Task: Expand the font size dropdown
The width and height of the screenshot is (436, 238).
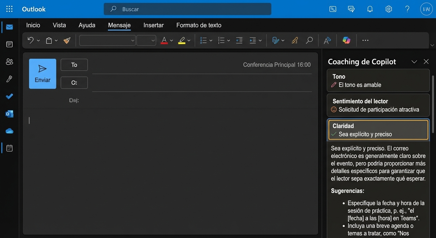Action: [146, 40]
